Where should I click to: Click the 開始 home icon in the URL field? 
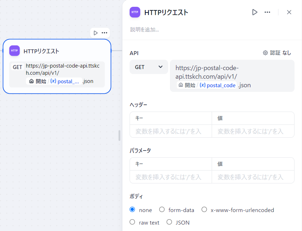(x=181, y=85)
